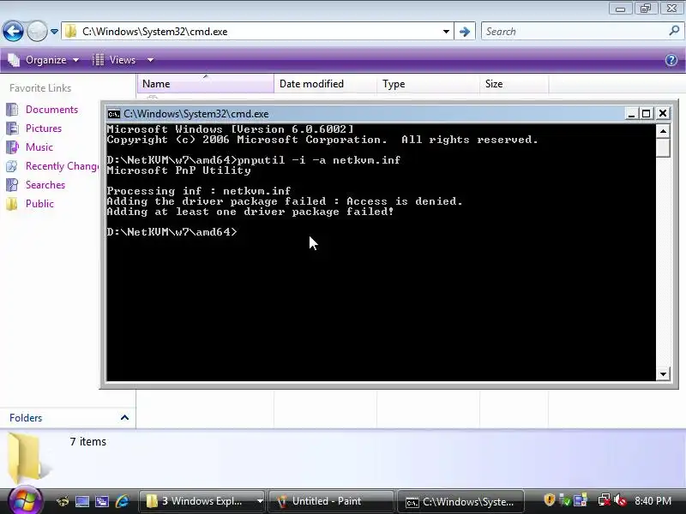Screen dimensions: 686x514
Task: Click the cmd.exe title bar icon
Action: click(x=114, y=114)
